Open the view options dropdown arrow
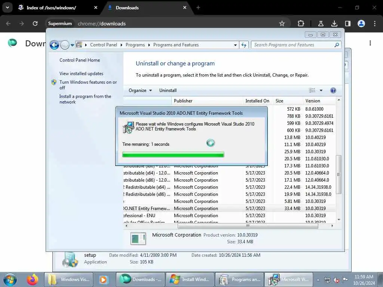 click(321, 90)
